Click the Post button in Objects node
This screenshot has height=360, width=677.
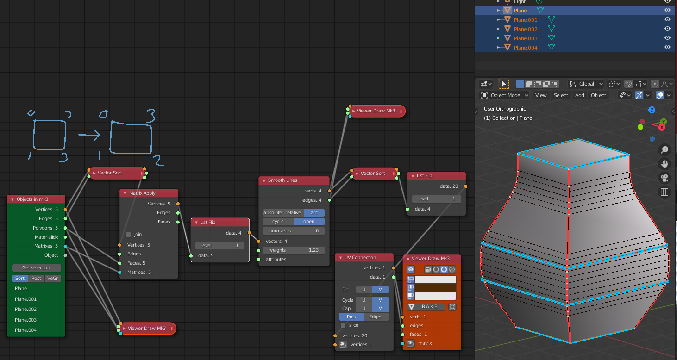coord(36,279)
